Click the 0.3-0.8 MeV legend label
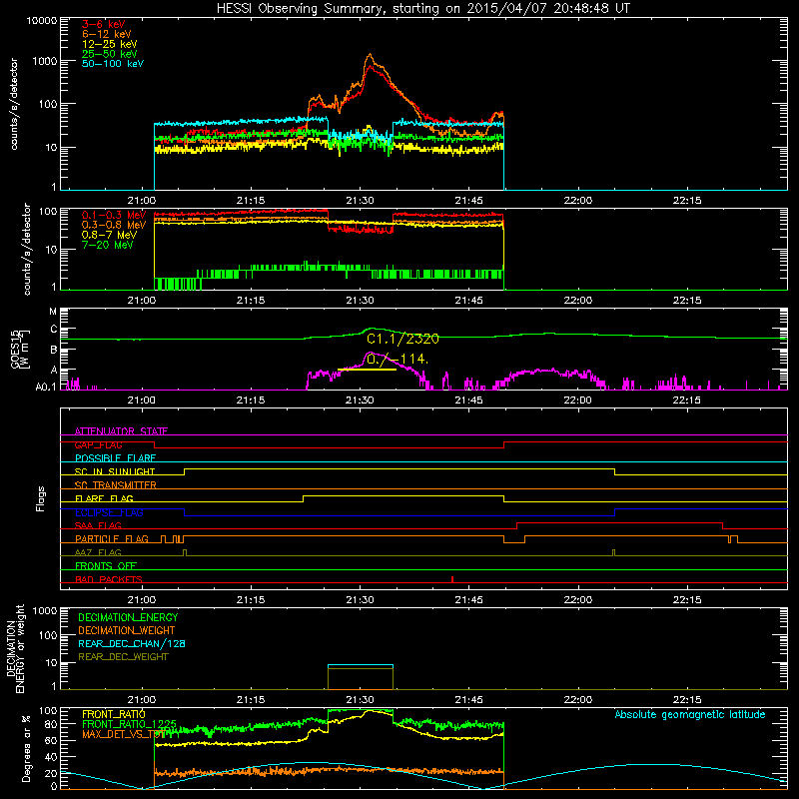Viewport: 799px width, 799px height. click(114, 225)
